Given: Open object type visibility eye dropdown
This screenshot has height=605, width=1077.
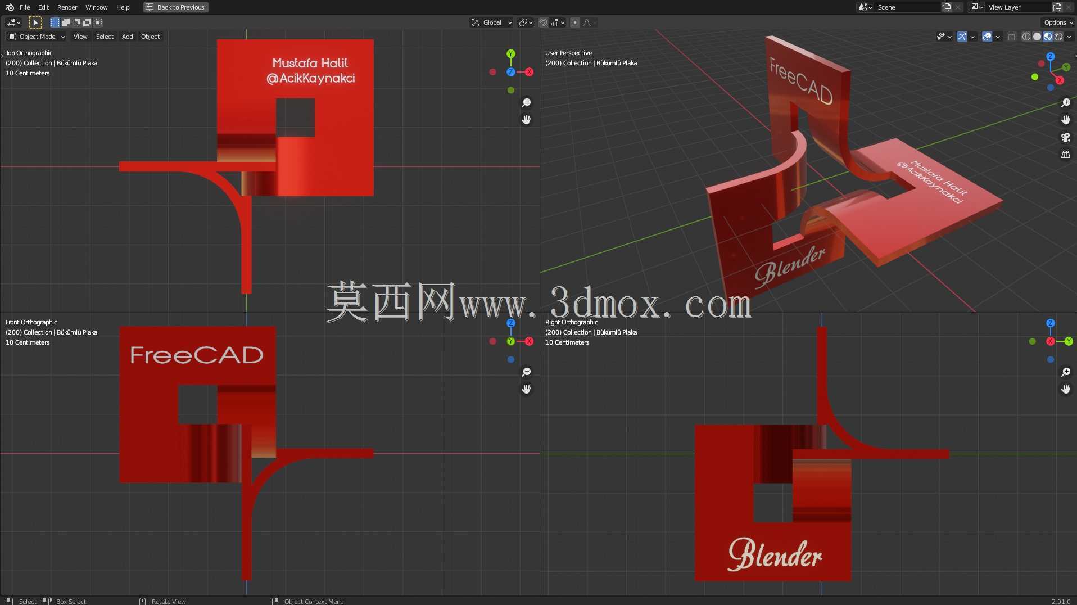Looking at the screenshot, I should pos(944,37).
